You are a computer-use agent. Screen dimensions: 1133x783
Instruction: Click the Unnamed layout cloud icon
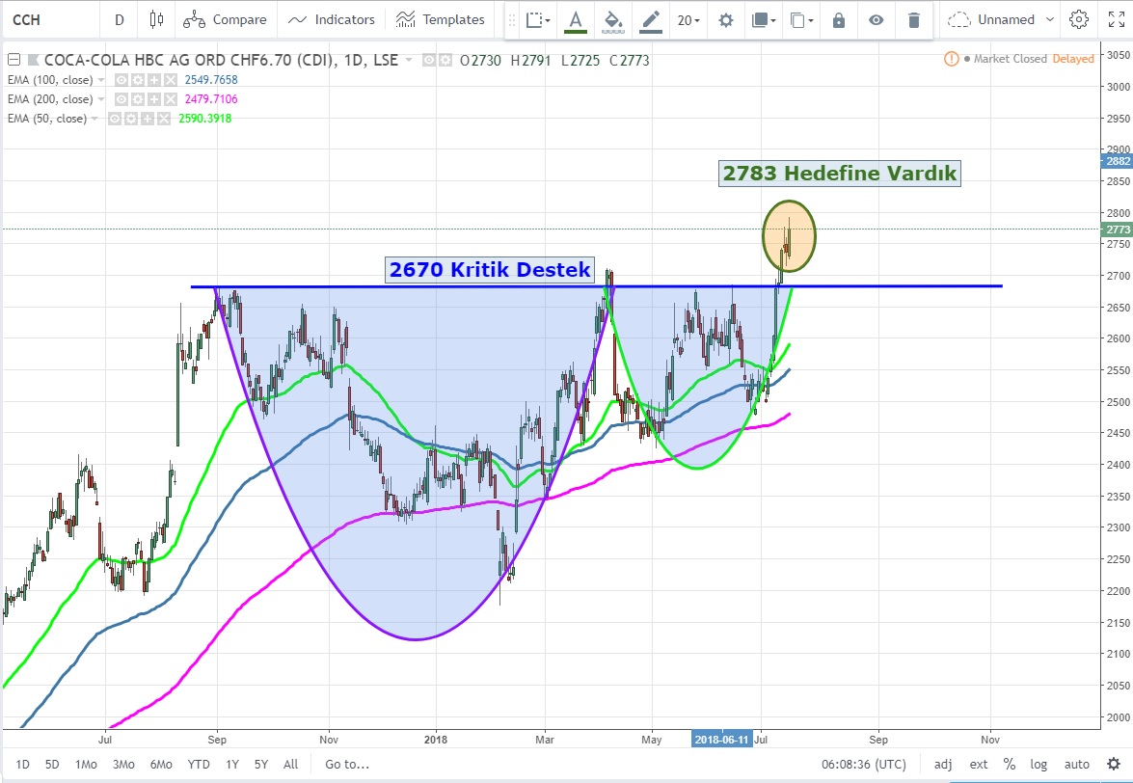958,19
